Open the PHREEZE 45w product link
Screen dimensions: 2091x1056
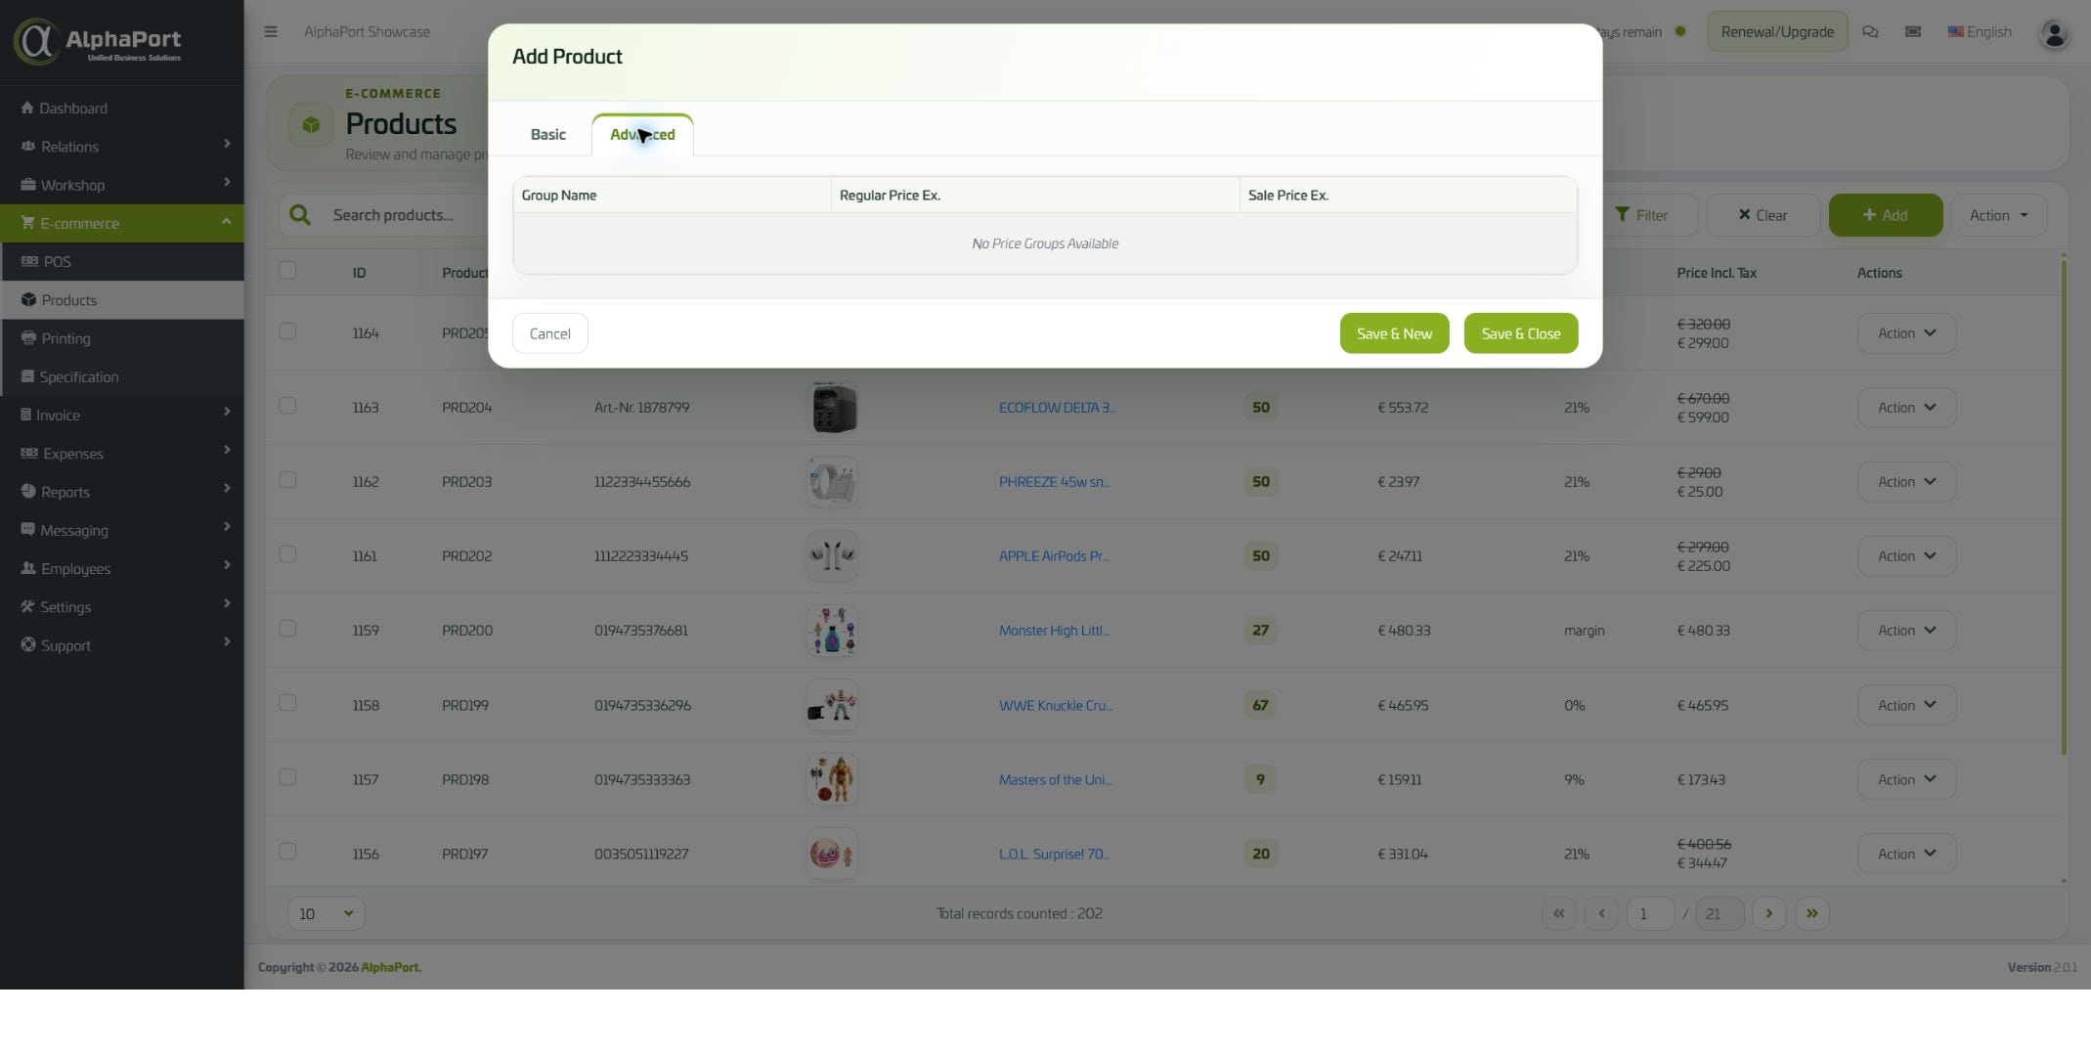1054,482
